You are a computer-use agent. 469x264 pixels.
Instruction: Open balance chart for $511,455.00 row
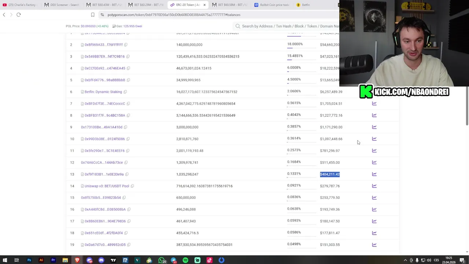point(374,162)
